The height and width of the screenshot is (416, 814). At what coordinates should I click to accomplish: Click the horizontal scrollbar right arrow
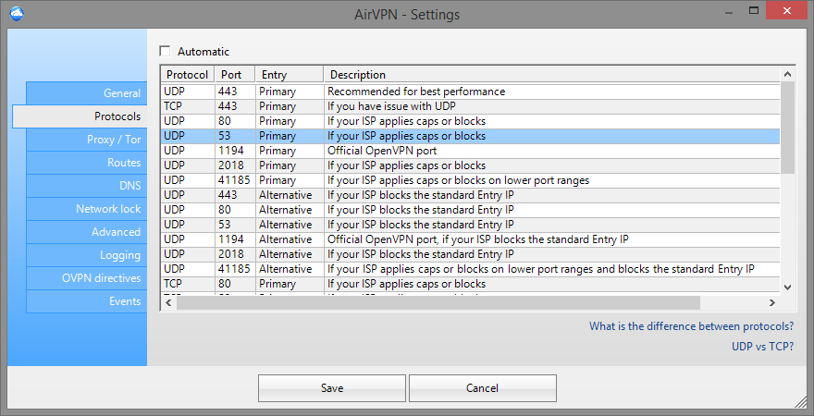[x=772, y=302]
